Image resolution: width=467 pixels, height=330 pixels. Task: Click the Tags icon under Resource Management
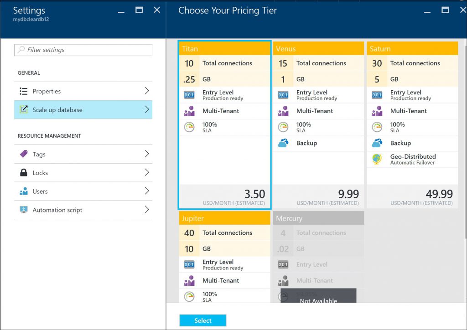[x=24, y=154]
